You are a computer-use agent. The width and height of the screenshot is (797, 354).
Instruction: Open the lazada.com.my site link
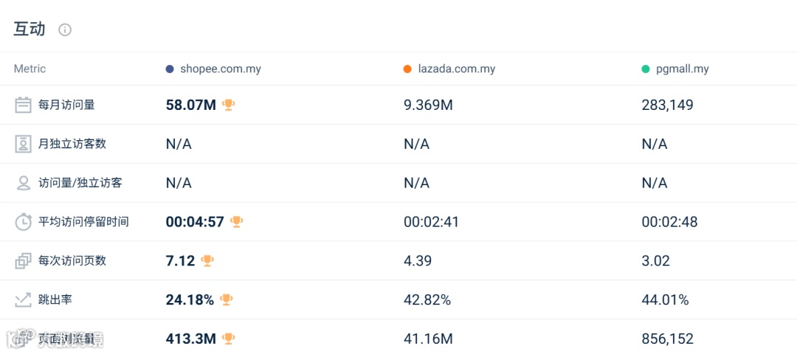(x=456, y=69)
